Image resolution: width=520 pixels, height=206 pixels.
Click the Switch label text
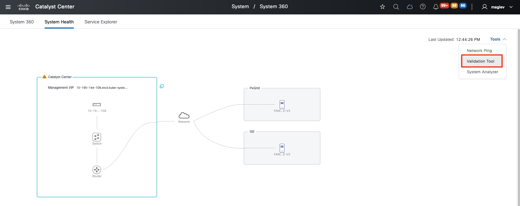(97, 144)
